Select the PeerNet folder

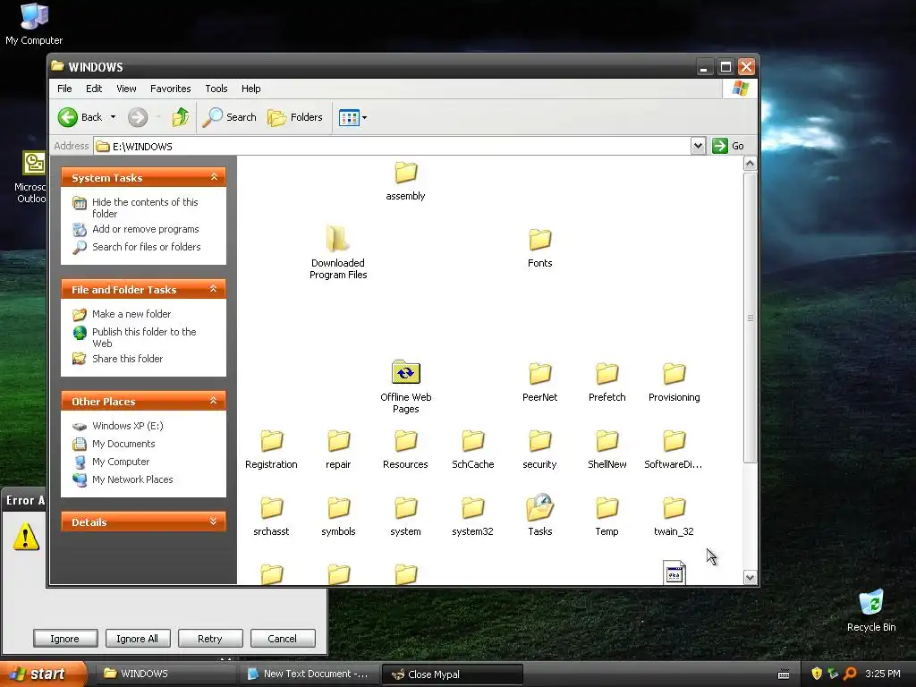[x=539, y=382]
